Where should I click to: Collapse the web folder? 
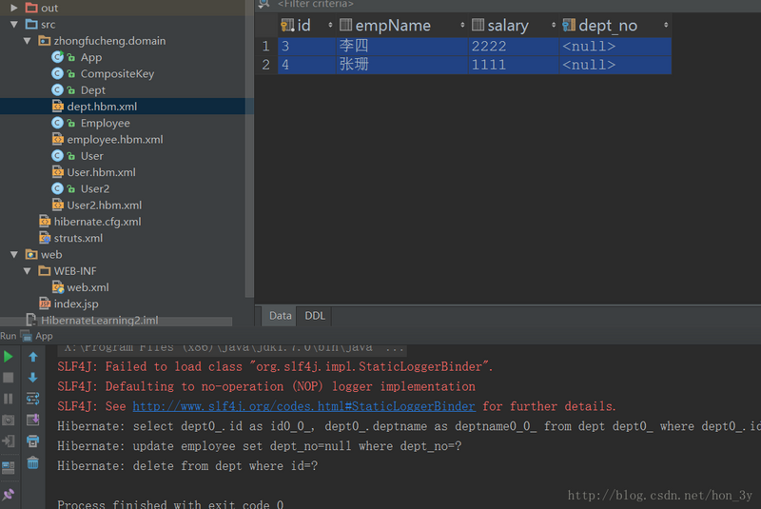(14, 254)
